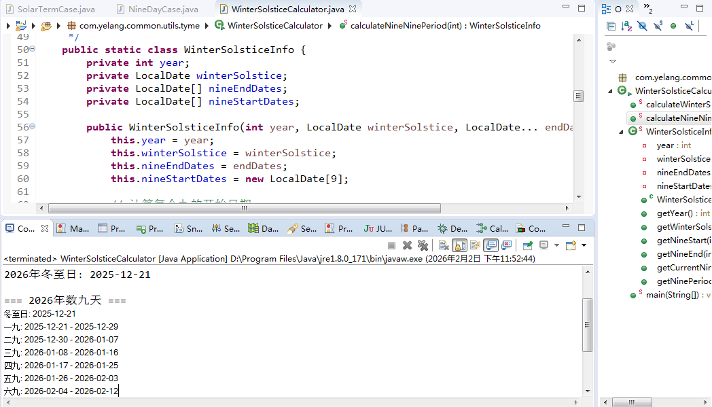The height and width of the screenshot is (407, 712).
Task: Minimize the Console view panel
Action: 566,227
